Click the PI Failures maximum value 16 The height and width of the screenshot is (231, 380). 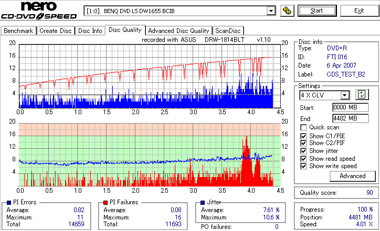178,217
